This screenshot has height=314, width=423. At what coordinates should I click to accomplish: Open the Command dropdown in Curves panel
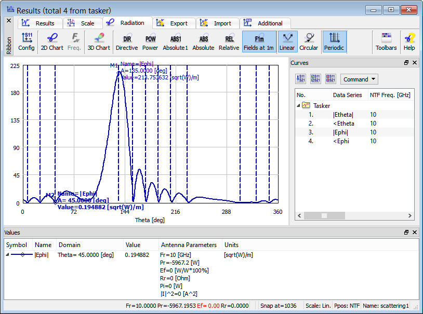359,79
